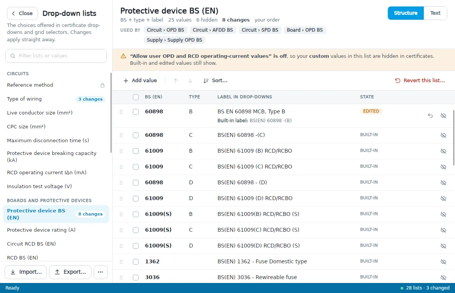Click drag handle for 61009(S) type D row
The image size is (455, 293).
[121, 246]
